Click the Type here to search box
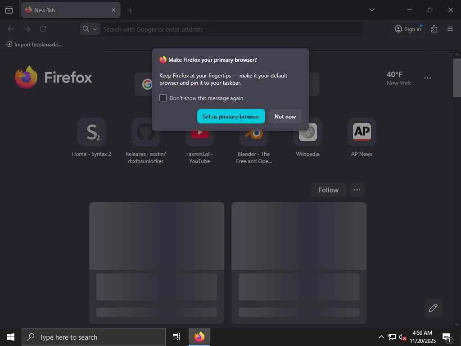The image size is (461, 346). tap(94, 337)
